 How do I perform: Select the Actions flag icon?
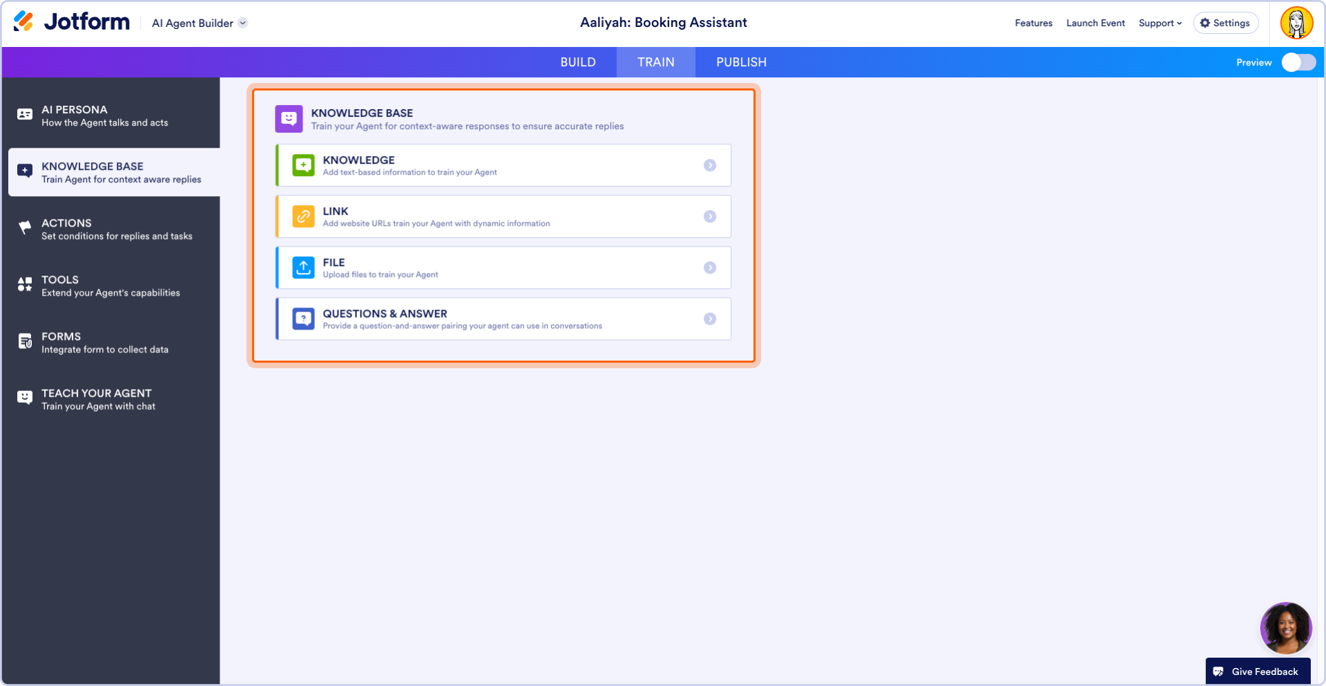coord(25,227)
